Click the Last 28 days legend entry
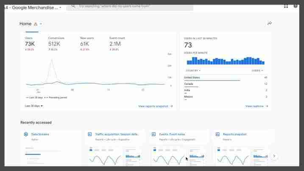Viewport: 304px width, 171px height. [34, 98]
